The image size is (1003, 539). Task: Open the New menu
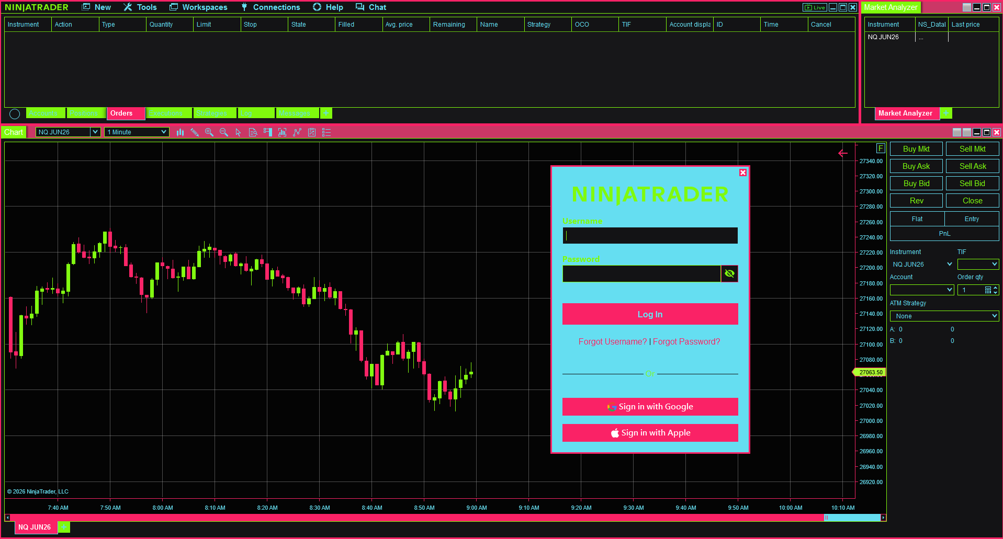coord(97,7)
